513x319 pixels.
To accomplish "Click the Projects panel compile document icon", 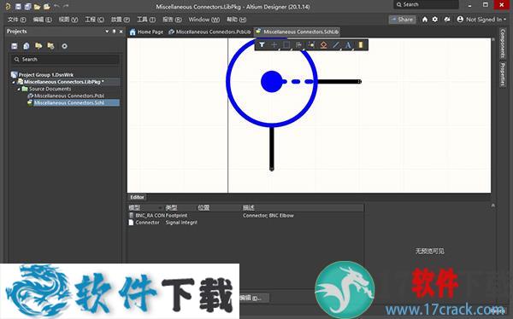I will pos(27,46).
